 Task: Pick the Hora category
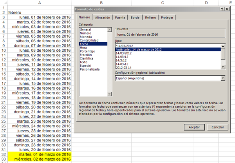click(x=83, y=47)
